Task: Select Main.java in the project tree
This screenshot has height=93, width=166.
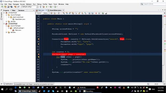Action: 18,30
